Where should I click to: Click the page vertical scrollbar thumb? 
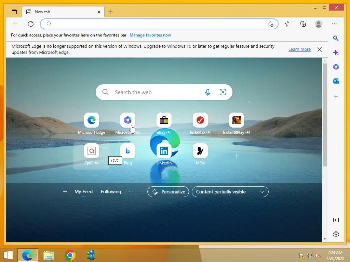pyautogui.click(x=325, y=115)
